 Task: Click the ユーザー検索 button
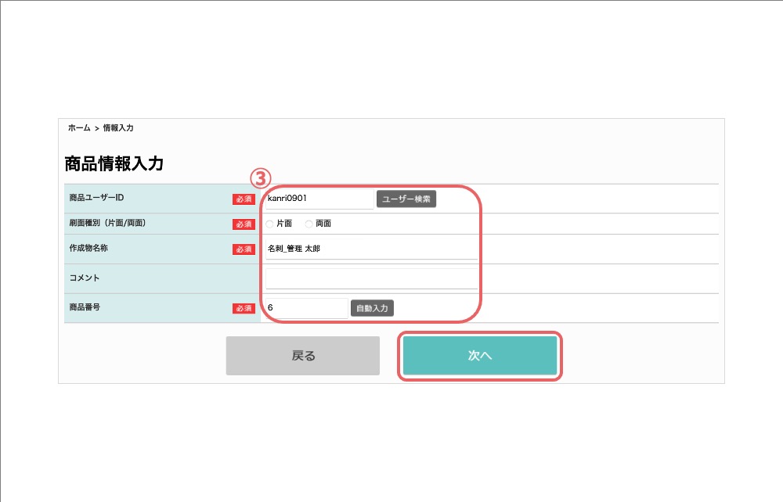click(406, 199)
